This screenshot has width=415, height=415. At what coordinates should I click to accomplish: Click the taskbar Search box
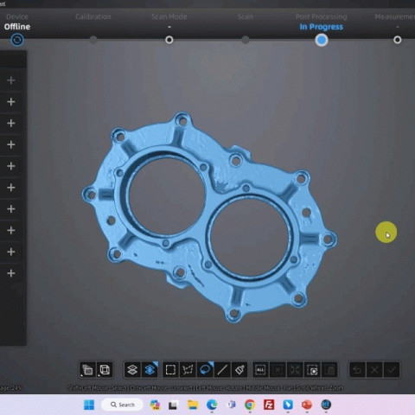coord(123,405)
